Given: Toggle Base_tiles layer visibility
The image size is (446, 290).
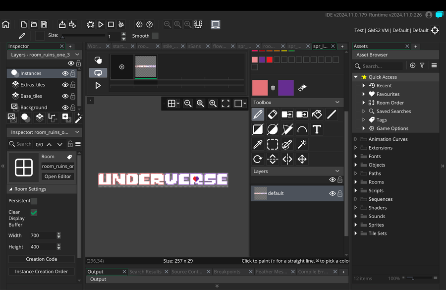Looking at the screenshot, I should tap(65, 96).
